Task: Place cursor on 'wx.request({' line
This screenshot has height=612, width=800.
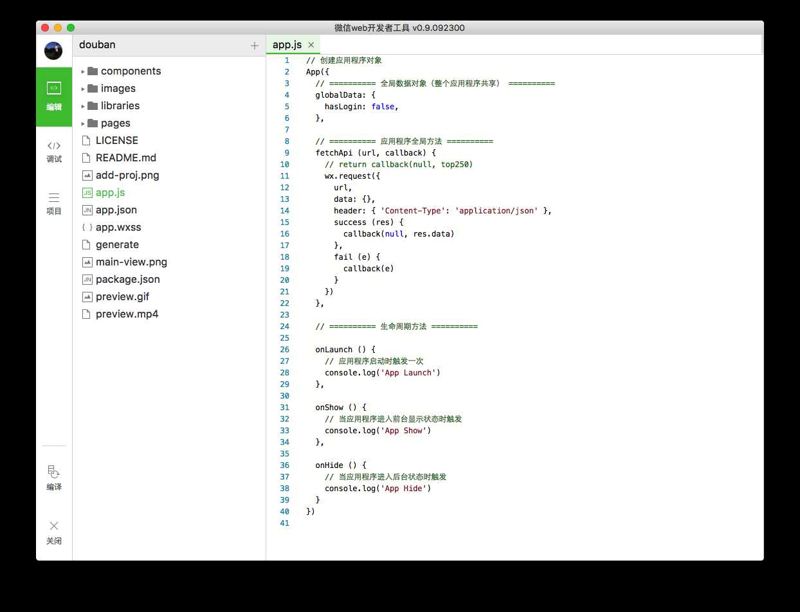Action: (352, 176)
